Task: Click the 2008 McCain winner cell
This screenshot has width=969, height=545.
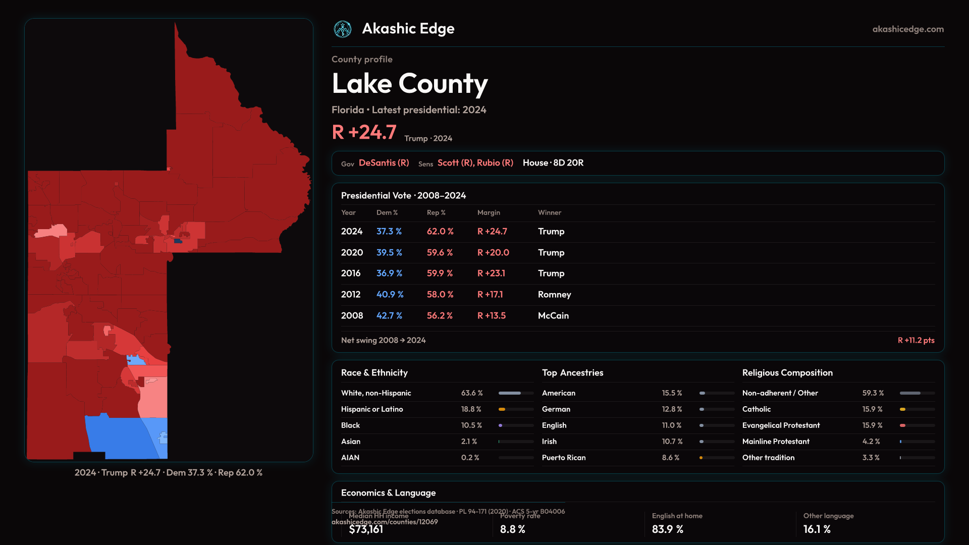Action: click(553, 316)
